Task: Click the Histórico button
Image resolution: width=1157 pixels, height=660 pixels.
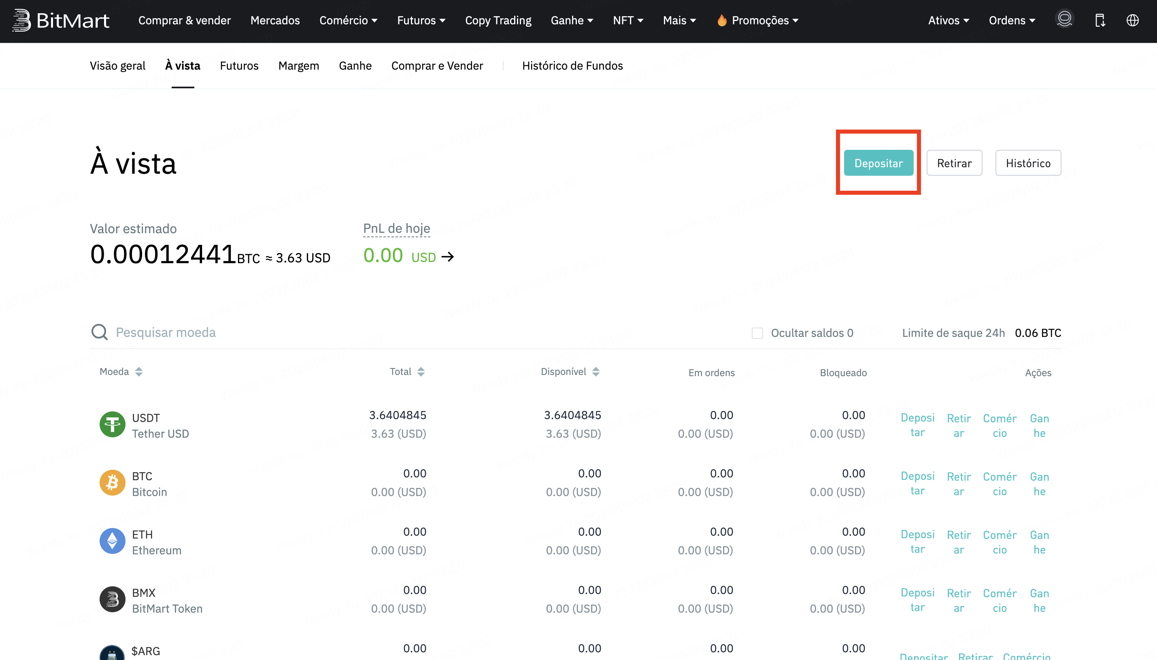Action: 1028,163
